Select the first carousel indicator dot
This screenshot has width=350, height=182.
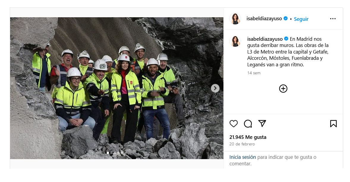(108, 153)
